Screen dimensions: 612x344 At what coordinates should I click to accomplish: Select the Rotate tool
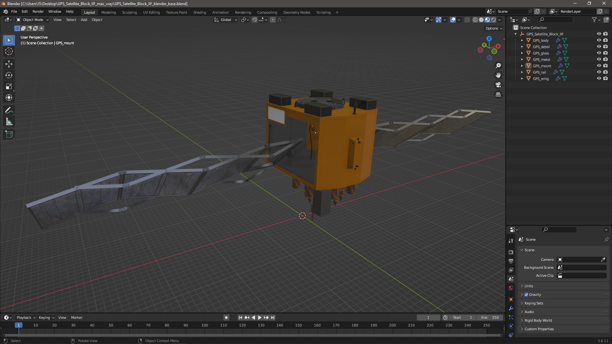(x=9, y=75)
